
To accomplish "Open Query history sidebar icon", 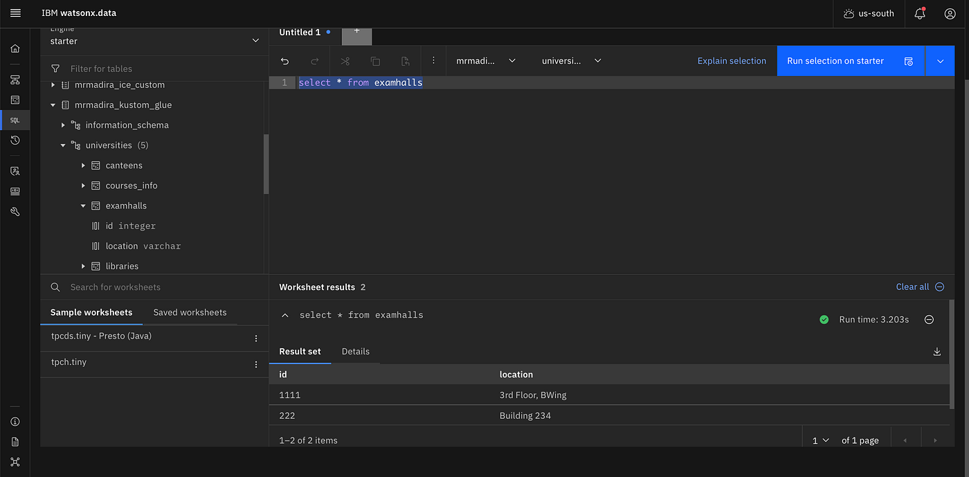I will (15, 140).
